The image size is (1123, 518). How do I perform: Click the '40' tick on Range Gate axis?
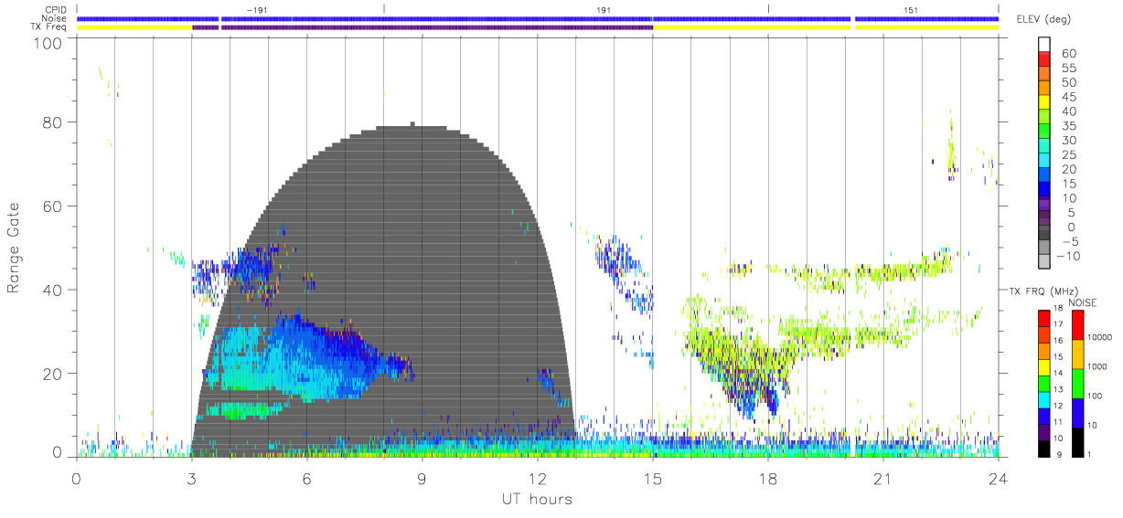click(51, 290)
